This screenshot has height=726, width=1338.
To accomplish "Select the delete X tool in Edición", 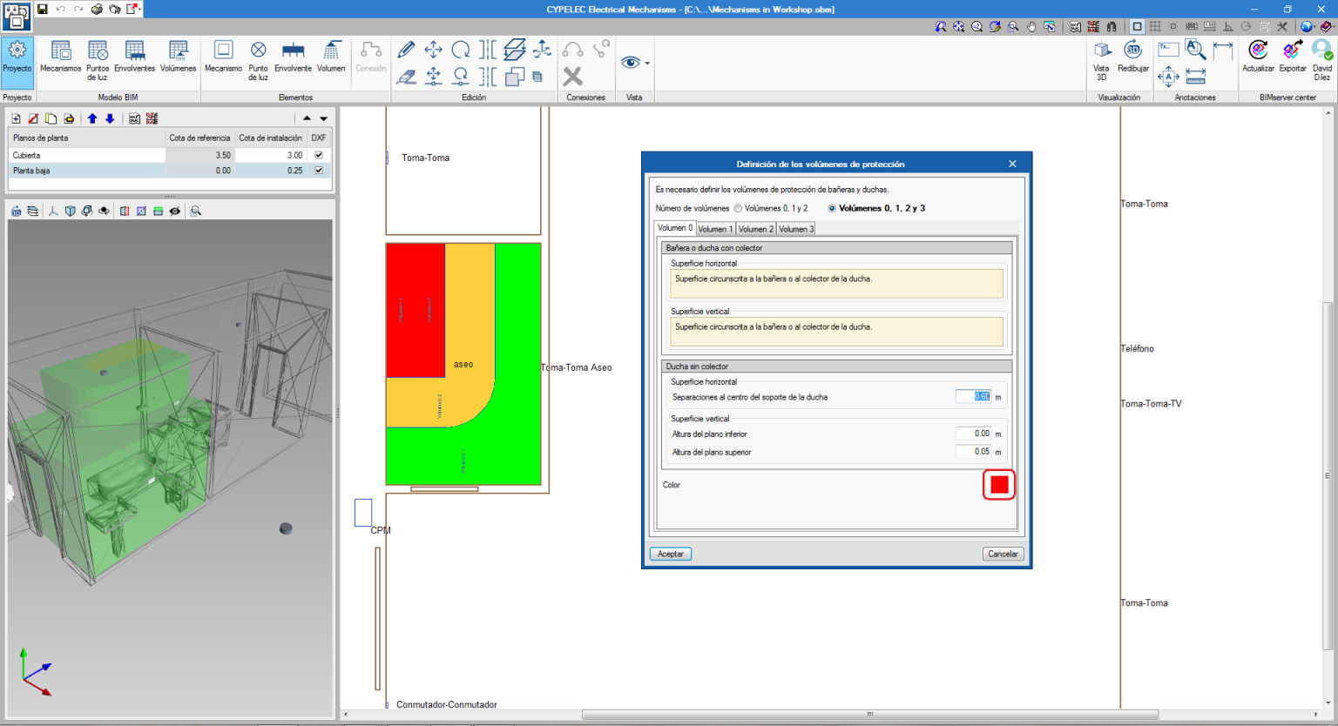I will [x=572, y=77].
